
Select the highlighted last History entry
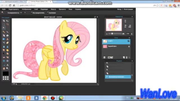click(118, 77)
